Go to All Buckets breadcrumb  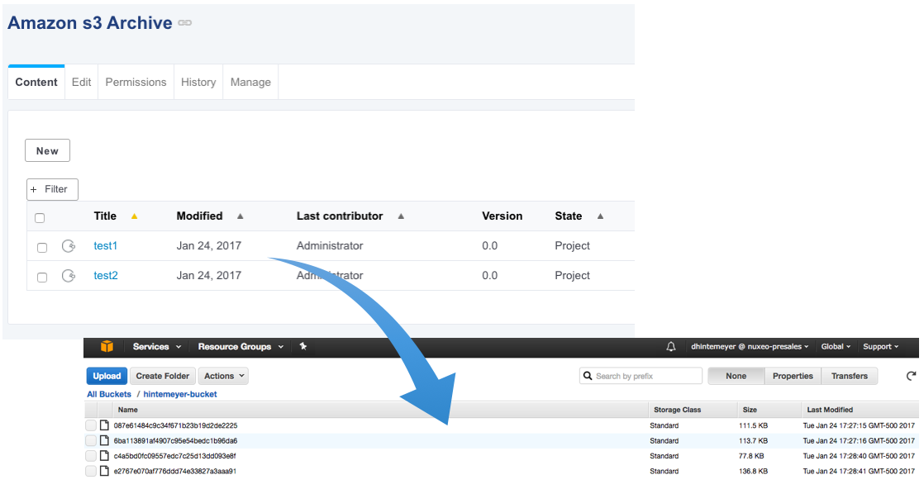pos(109,394)
